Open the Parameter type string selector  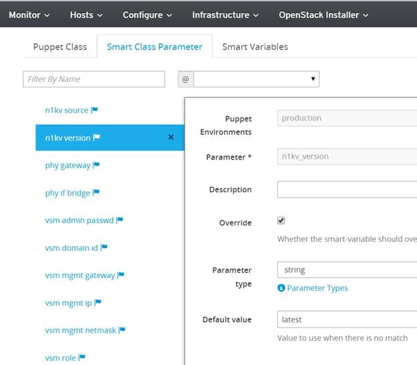347,270
